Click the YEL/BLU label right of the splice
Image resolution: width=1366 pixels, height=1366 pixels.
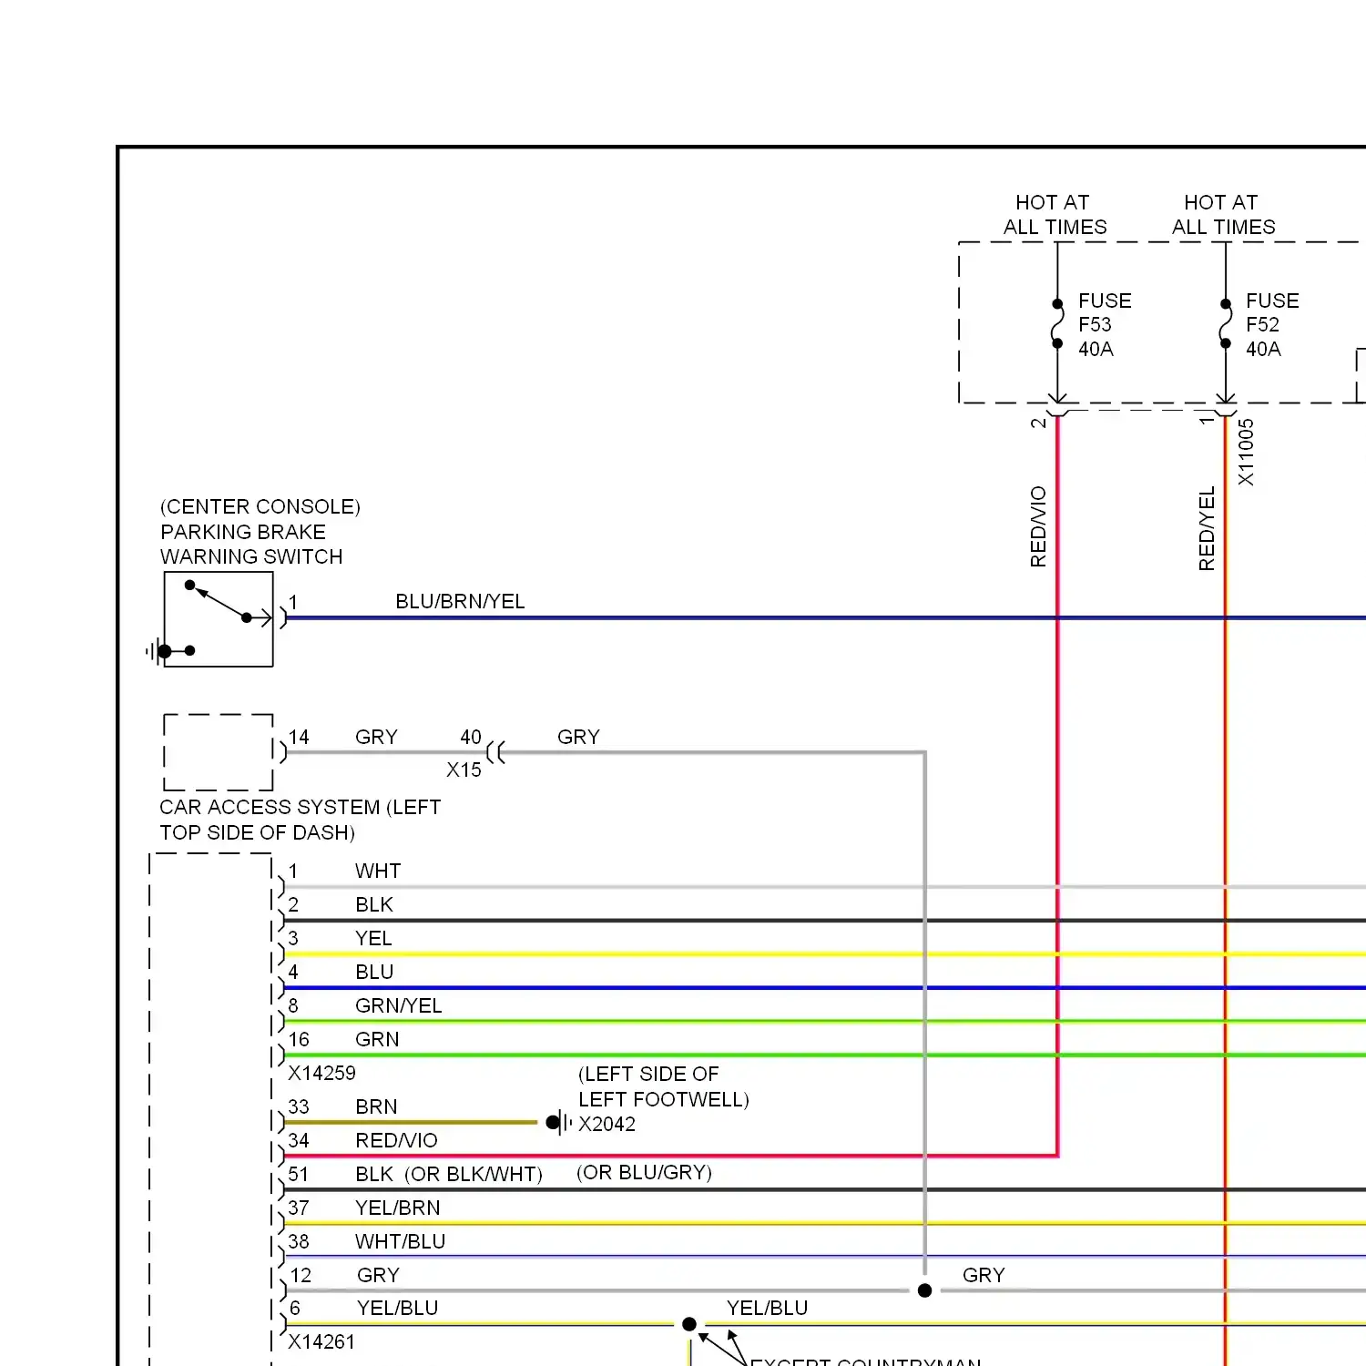click(x=767, y=1309)
